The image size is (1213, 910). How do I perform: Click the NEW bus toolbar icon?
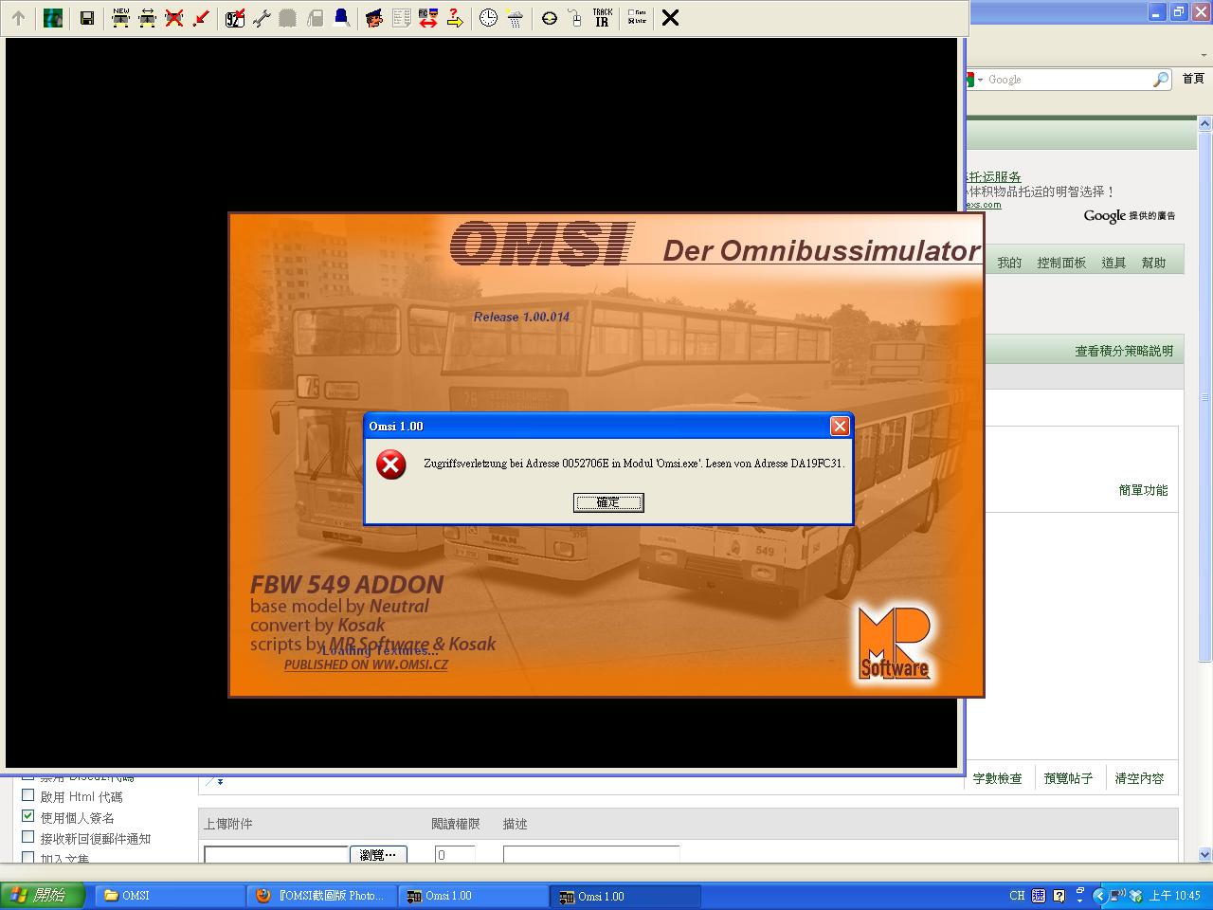point(121,18)
